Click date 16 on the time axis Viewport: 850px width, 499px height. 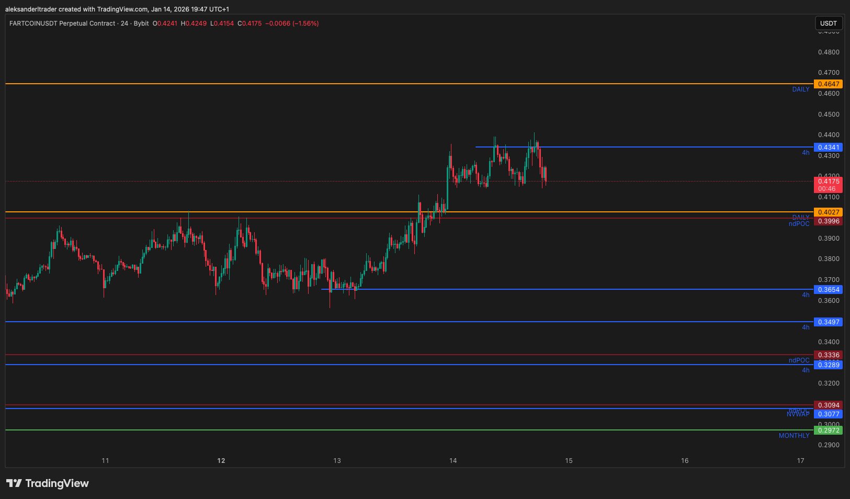(x=685, y=461)
